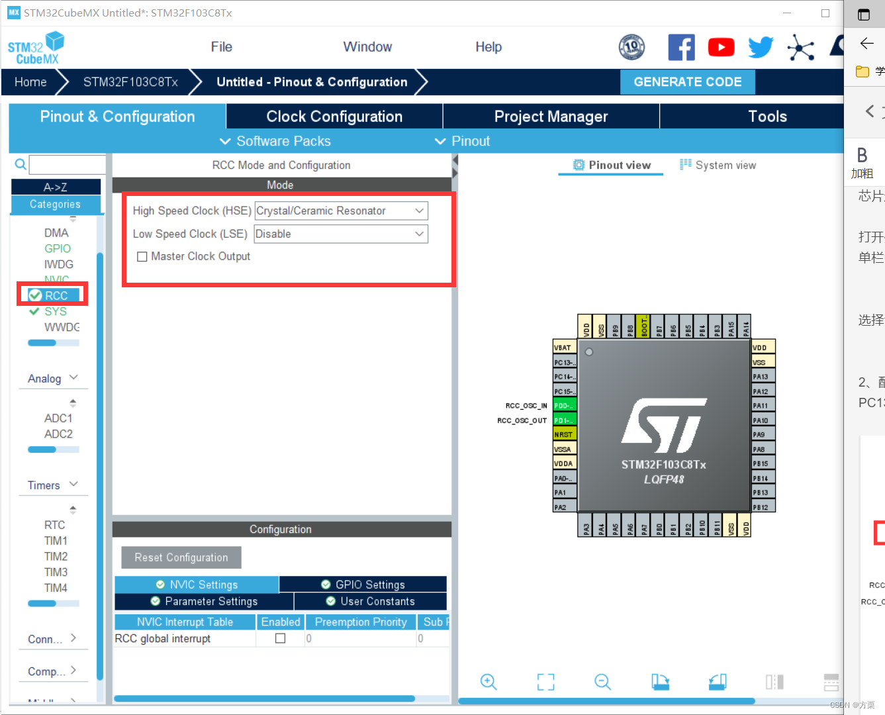Click the tab layout icon in right window
This screenshot has width=885, height=715.
(864, 15)
